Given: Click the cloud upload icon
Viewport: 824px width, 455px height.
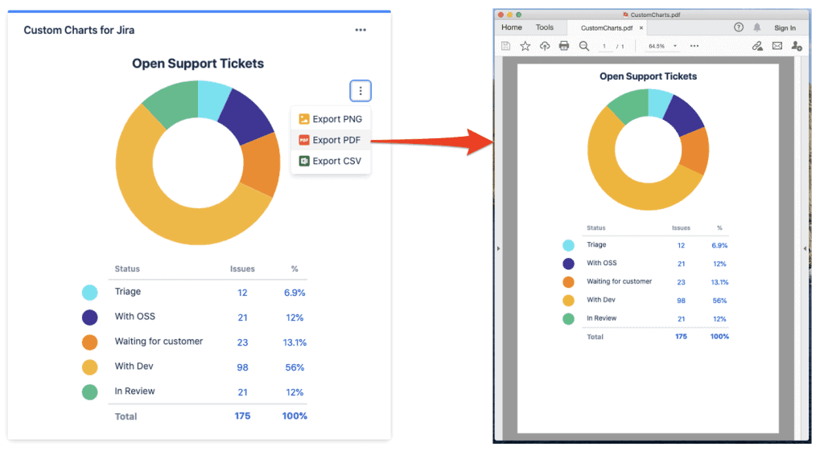Looking at the screenshot, I should [x=545, y=46].
